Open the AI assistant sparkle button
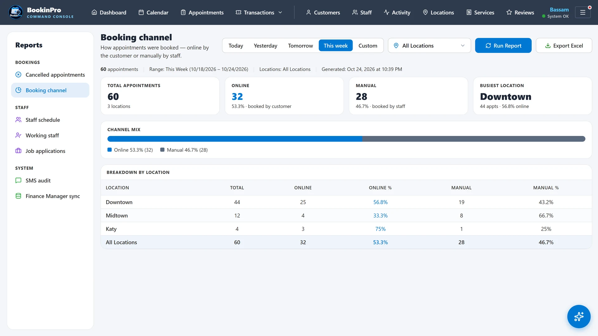Image resolution: width=598 pixels, height=336 pixels. click(579, 316)
